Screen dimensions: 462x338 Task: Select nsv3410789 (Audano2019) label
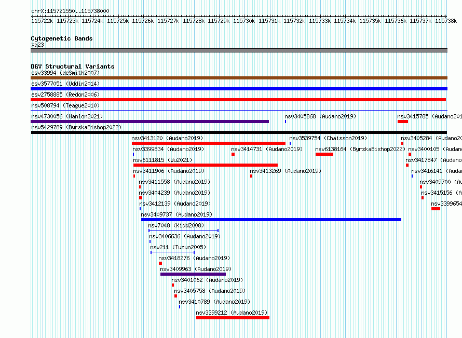pyautogui.click(x=214, y=302)
